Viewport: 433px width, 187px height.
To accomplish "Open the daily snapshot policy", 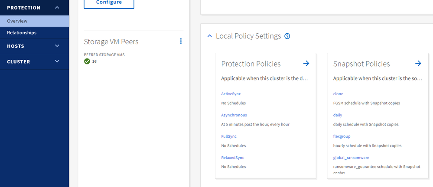I will [338, 115].
